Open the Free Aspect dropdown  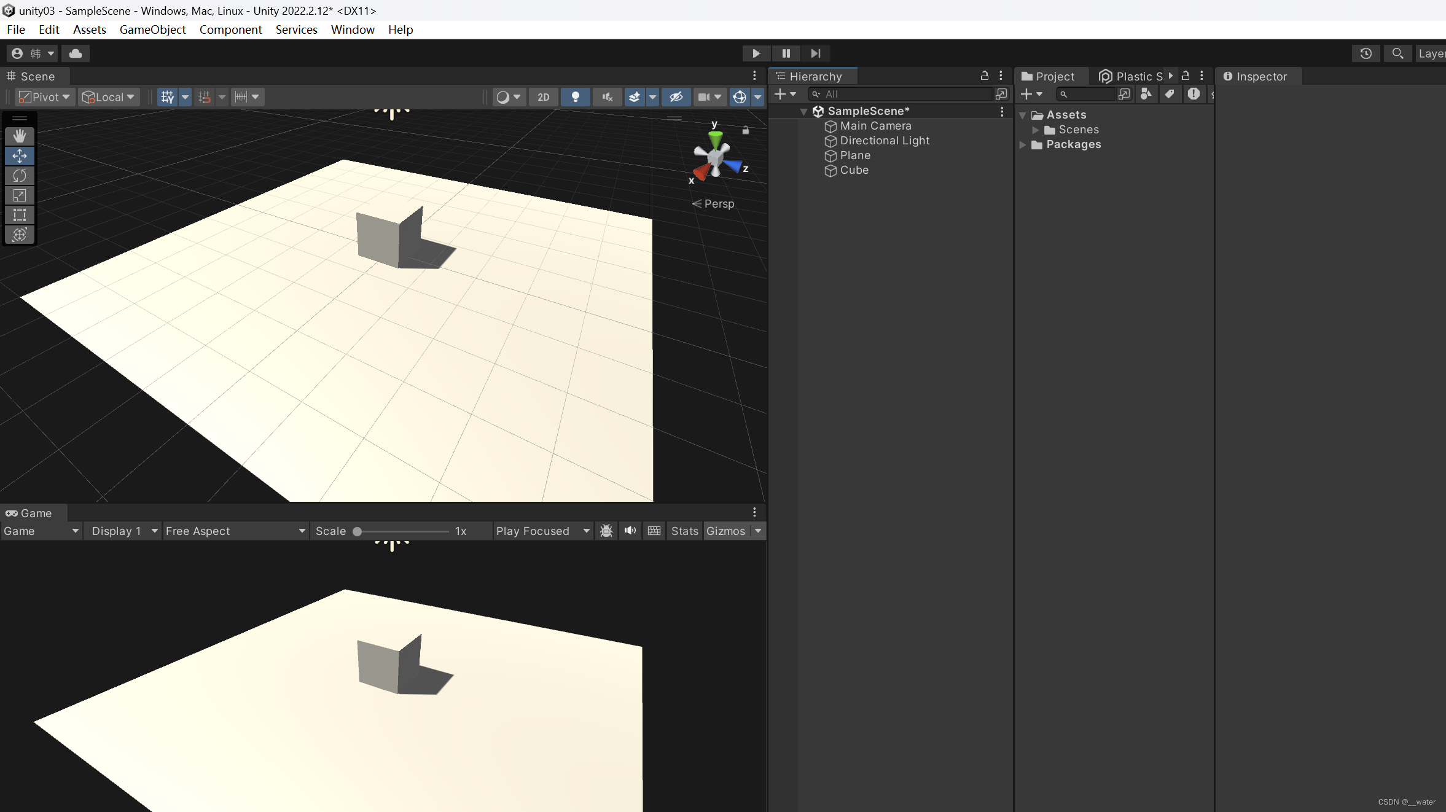235,531
